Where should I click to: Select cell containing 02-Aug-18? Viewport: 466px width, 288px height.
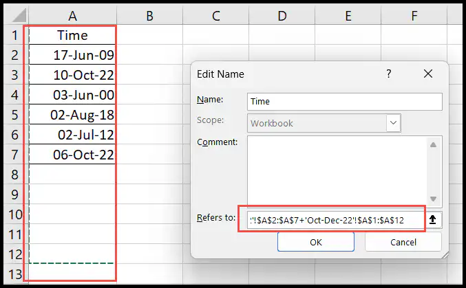(x=72, y=115)
